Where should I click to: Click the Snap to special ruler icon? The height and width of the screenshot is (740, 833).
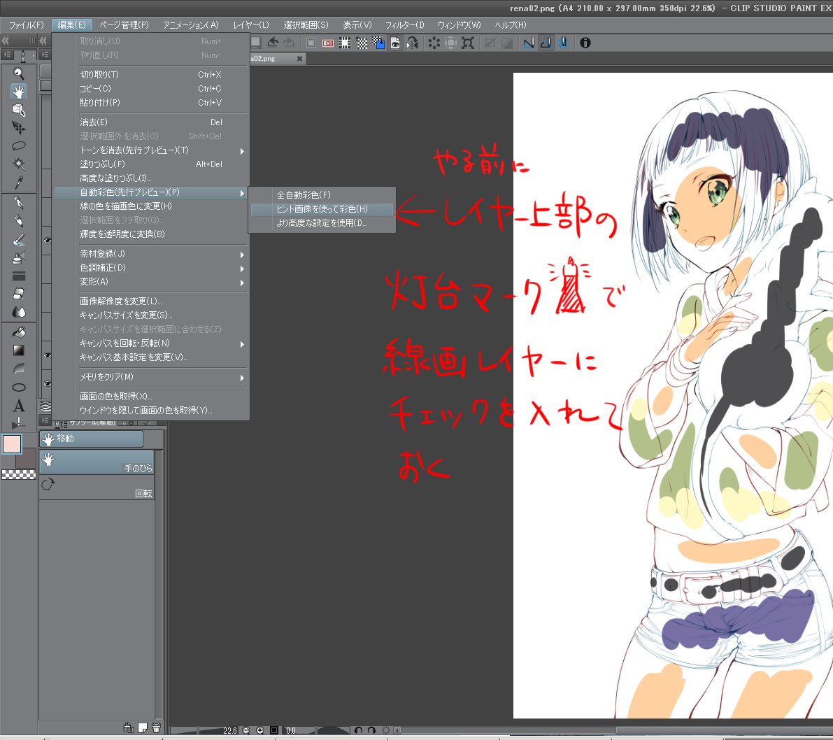coord(546,43)
